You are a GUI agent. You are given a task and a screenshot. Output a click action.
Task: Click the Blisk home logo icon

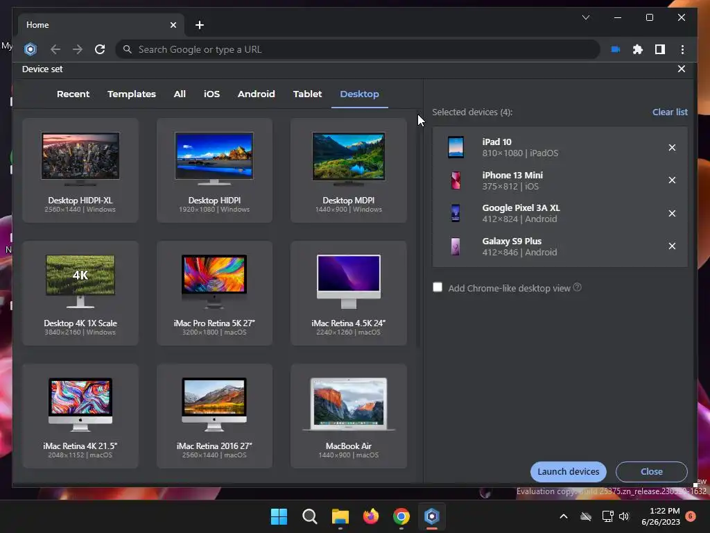[31, 49]
